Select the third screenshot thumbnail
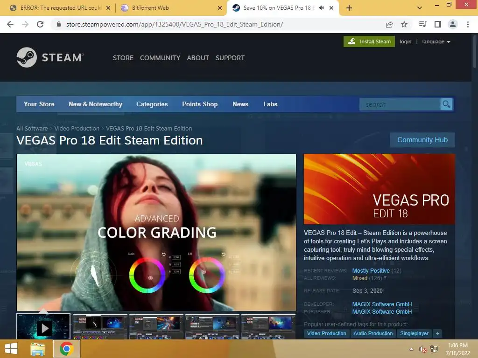Screen dimensions: 478x358 (156, 326)
